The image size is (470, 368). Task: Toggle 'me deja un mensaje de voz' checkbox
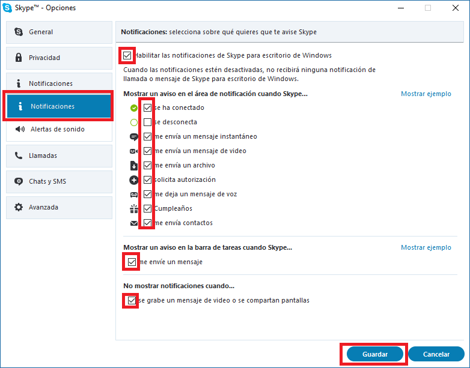147,194
